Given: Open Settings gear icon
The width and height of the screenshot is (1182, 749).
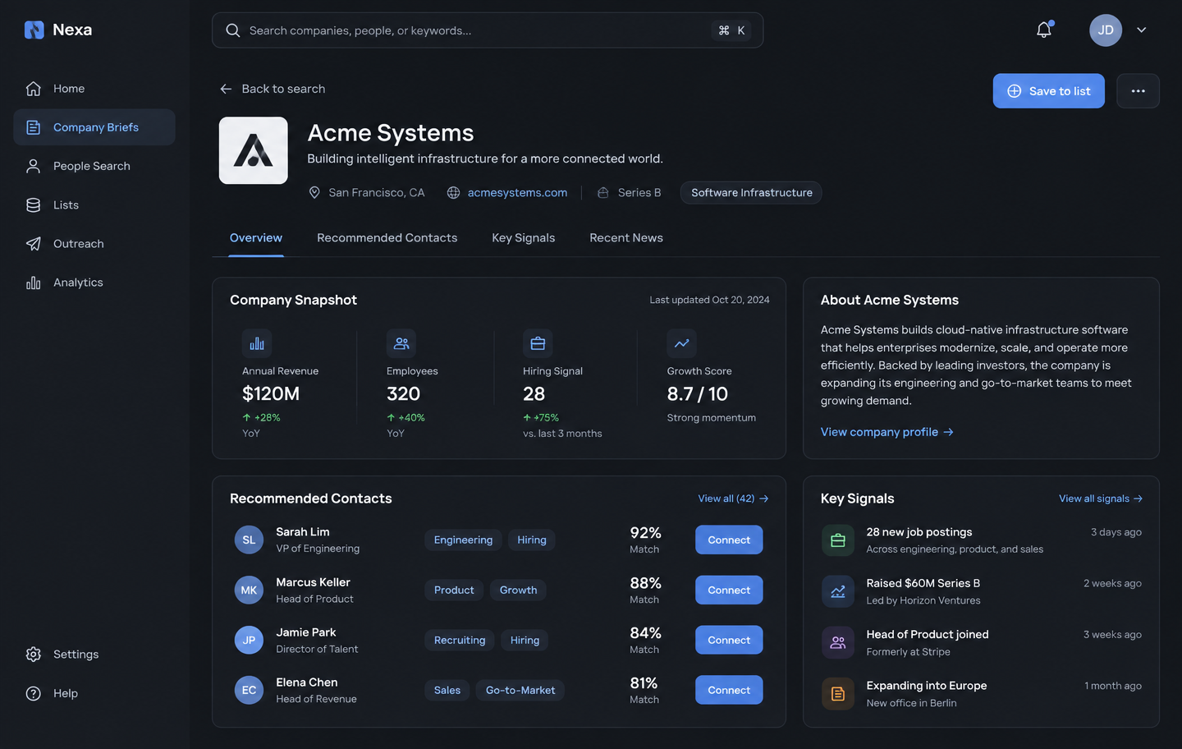Looking at the screenshot, I should click(33, 655).
